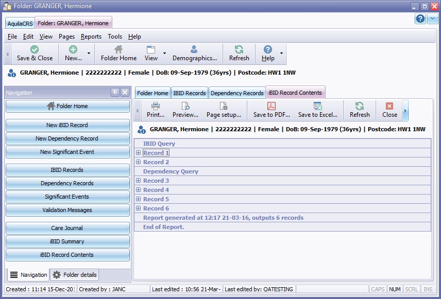The height and width of the screenshot is (299, 441).
Task: Export report with Save to Excel icon
Action: 318,106
